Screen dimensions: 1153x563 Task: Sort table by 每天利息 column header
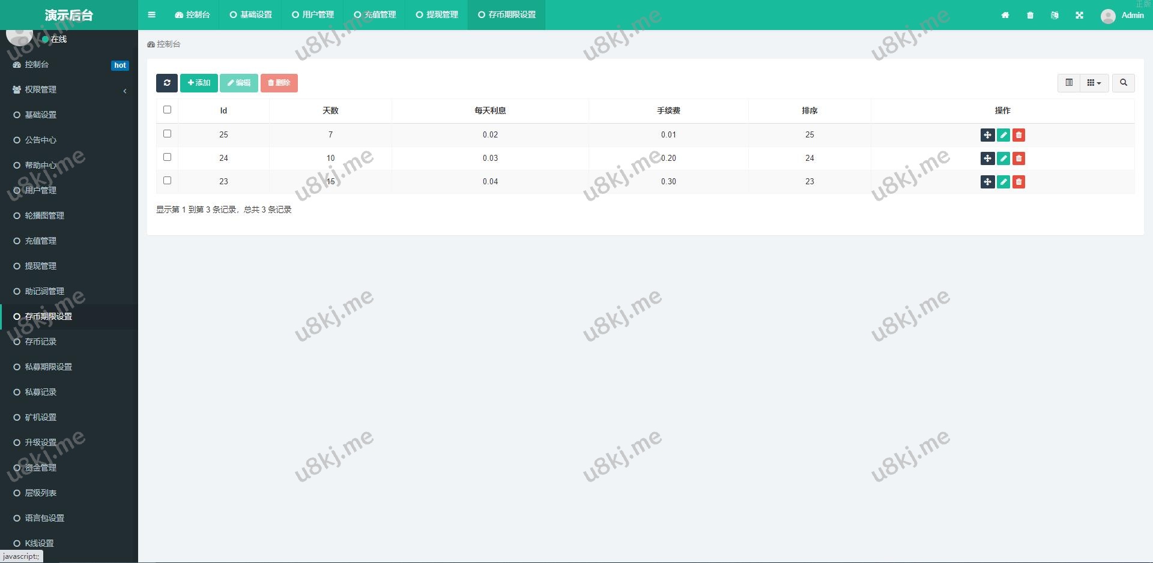[490, 110]
